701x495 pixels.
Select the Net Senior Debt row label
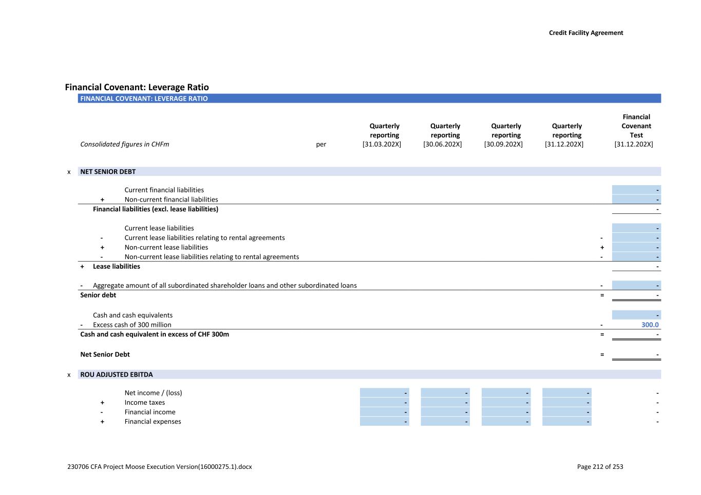105,354
